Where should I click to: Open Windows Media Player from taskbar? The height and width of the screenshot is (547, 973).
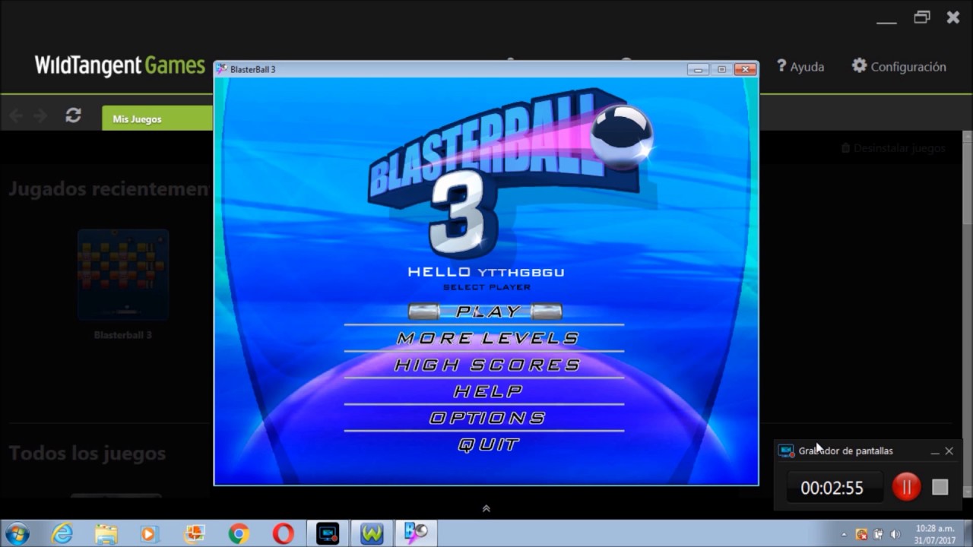click(149, 533)
